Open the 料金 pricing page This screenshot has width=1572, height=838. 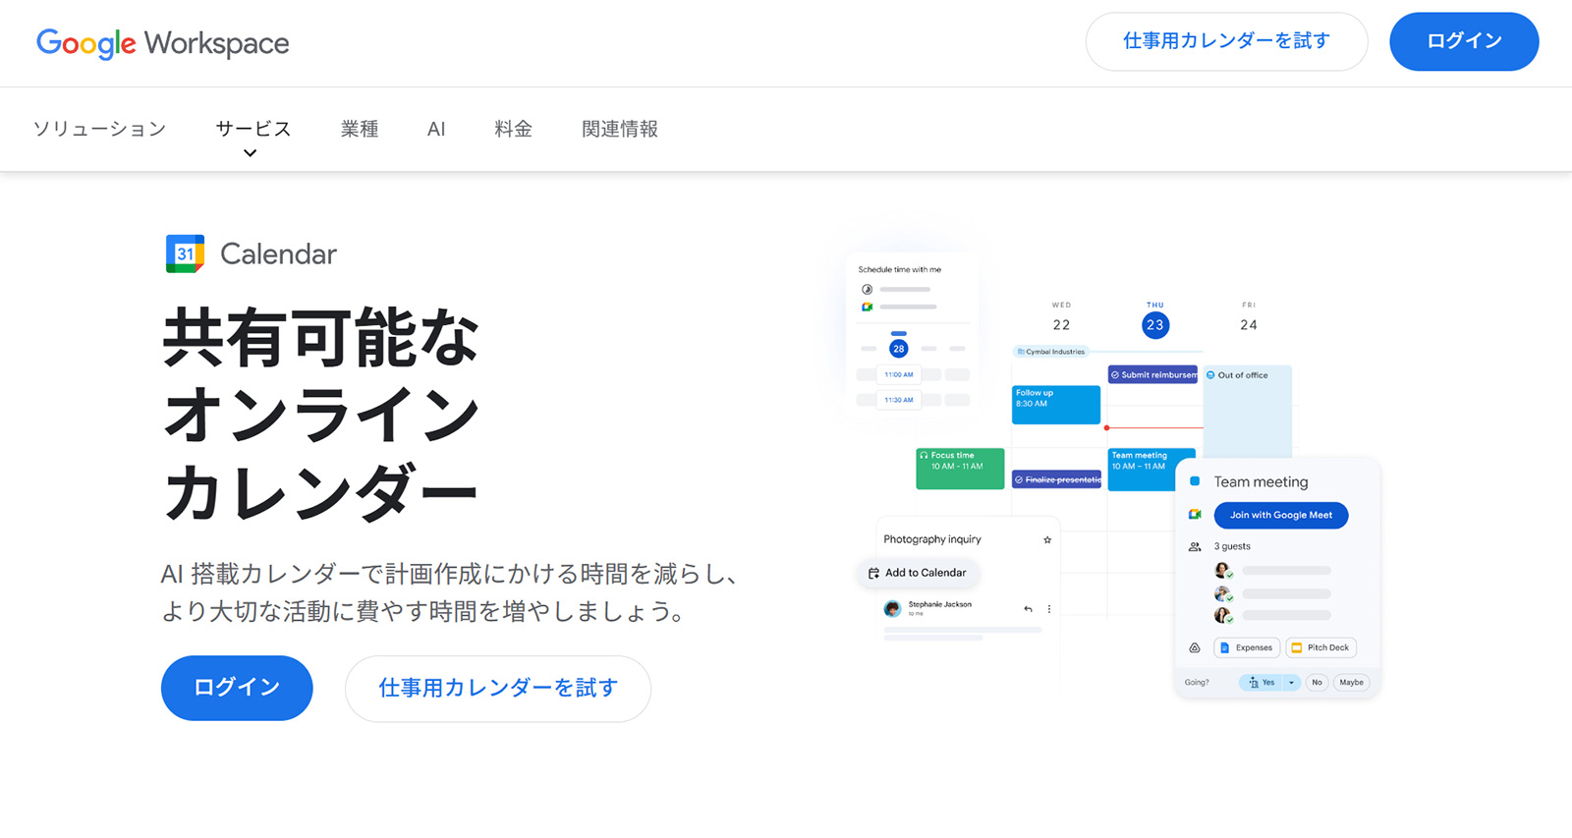tap(513, 129)
